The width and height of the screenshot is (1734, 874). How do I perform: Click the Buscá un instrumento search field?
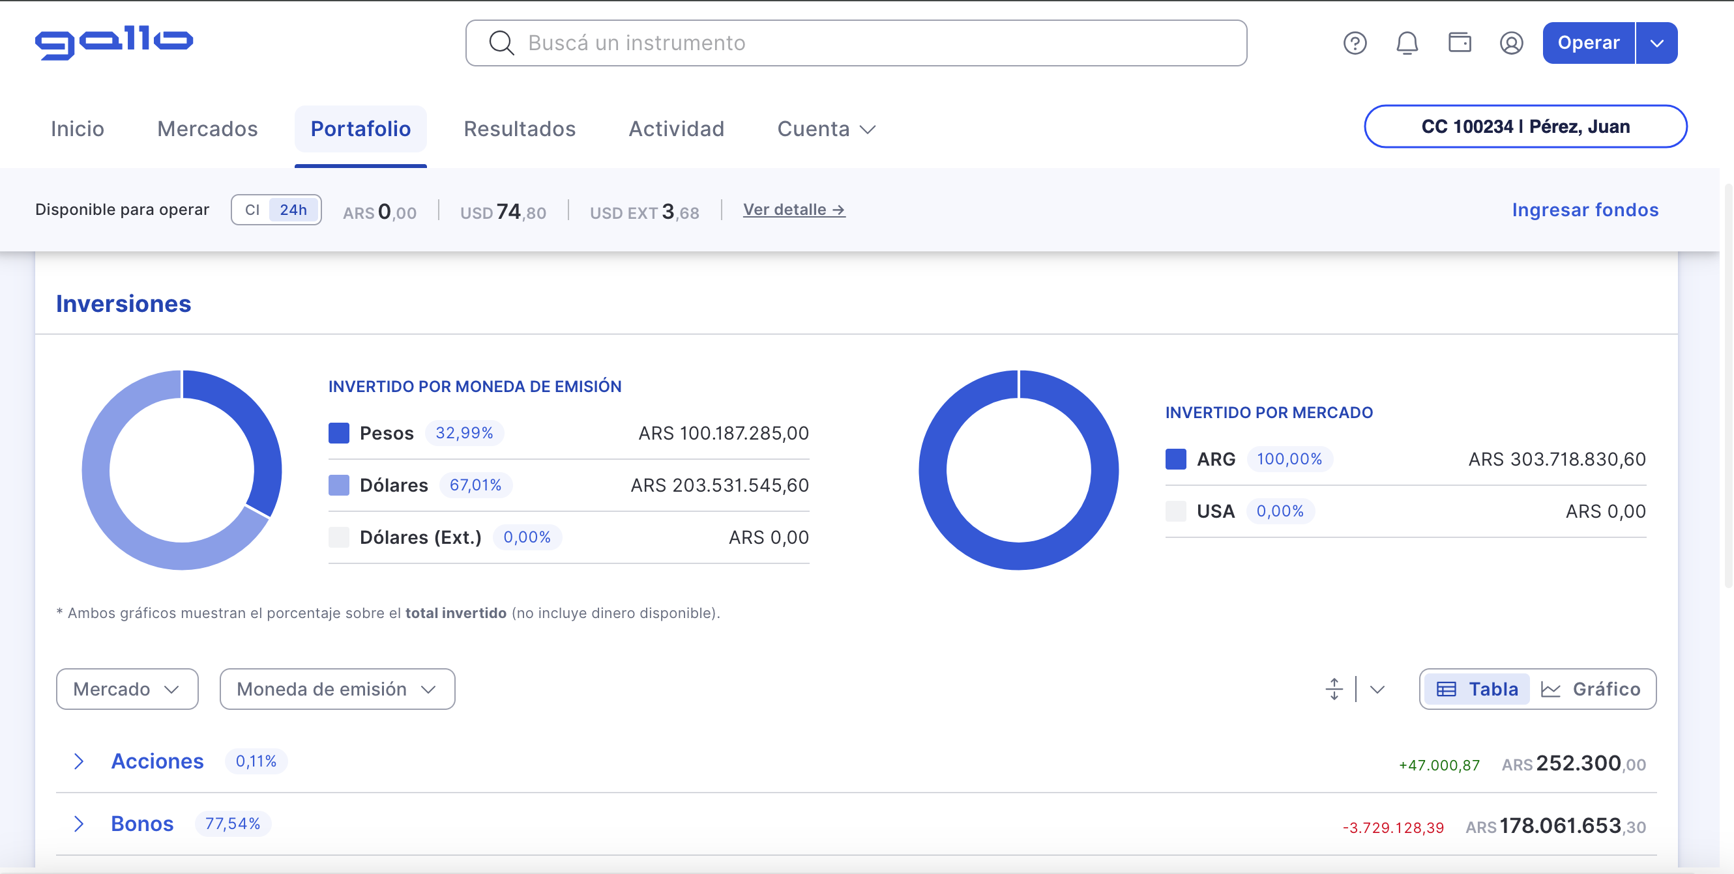pos(855,43)
